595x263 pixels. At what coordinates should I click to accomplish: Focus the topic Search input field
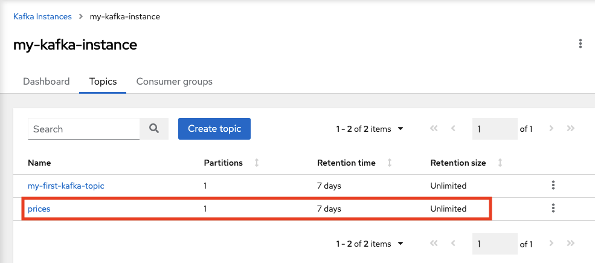point(84,128)
